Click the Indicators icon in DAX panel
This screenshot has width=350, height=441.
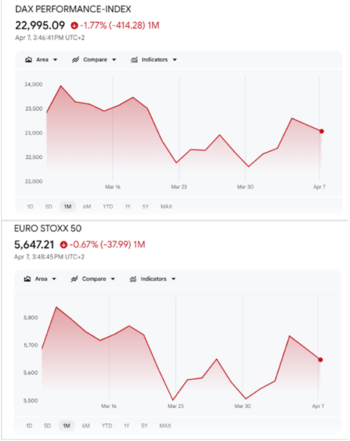coord(134,60)
